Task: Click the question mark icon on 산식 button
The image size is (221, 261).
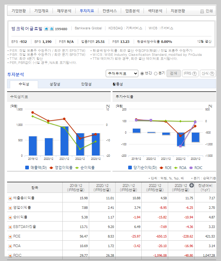Action: tap(212, 73)
